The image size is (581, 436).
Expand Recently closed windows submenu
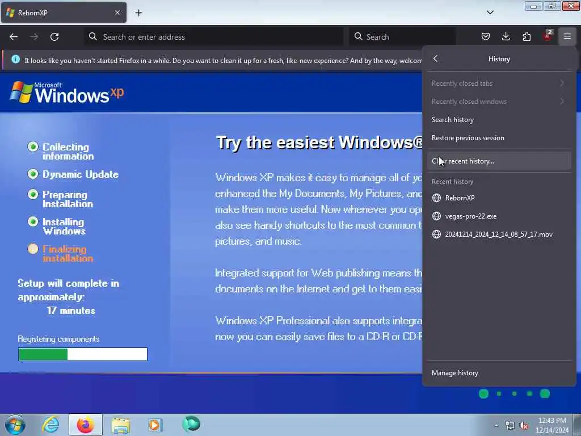499,102
